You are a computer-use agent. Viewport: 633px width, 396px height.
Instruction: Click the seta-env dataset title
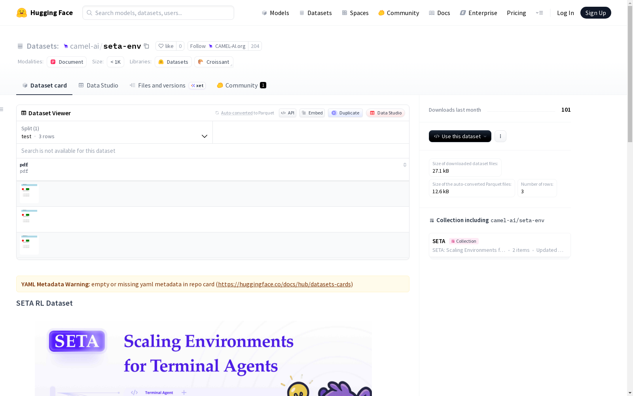[x=122, y=46]
